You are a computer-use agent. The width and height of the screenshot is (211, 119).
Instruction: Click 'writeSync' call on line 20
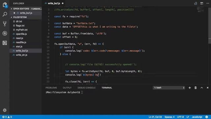(x=92, y=71)
